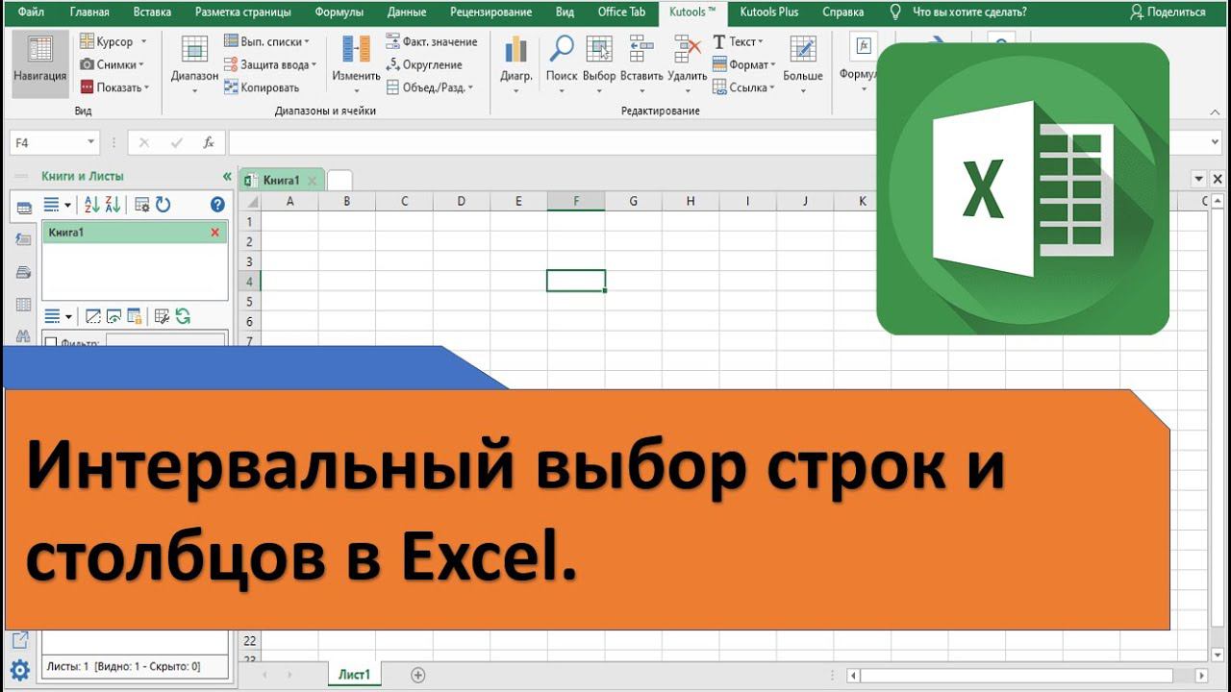Click Факт. значение tool
The height and width of the screenshot is (692, 1231).
432,41
